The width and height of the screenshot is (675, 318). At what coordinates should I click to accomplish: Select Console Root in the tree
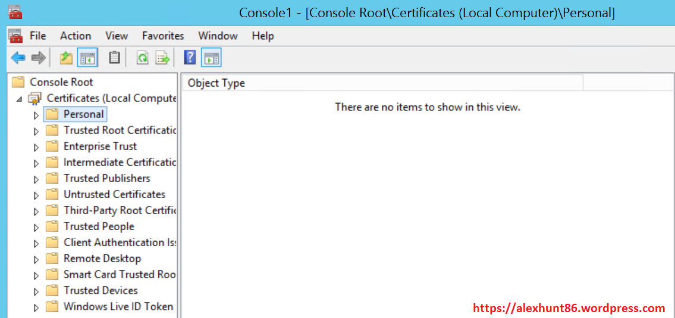tap(61, 82)
